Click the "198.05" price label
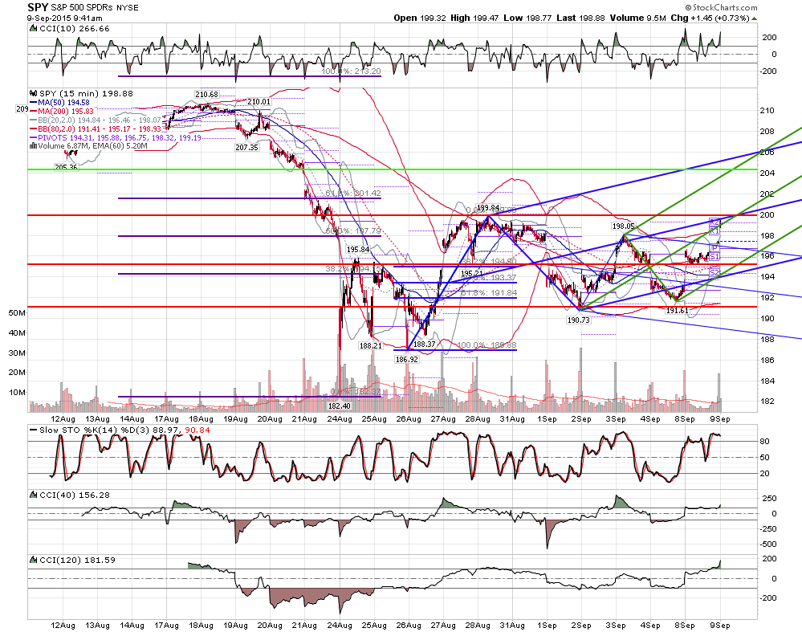The height and width of the screenshot is (632, 802). 623,226
